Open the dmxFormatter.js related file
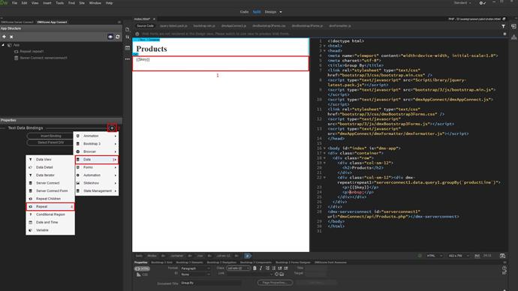518x291 pixels. pyautogui.click(x=340, y=25)
